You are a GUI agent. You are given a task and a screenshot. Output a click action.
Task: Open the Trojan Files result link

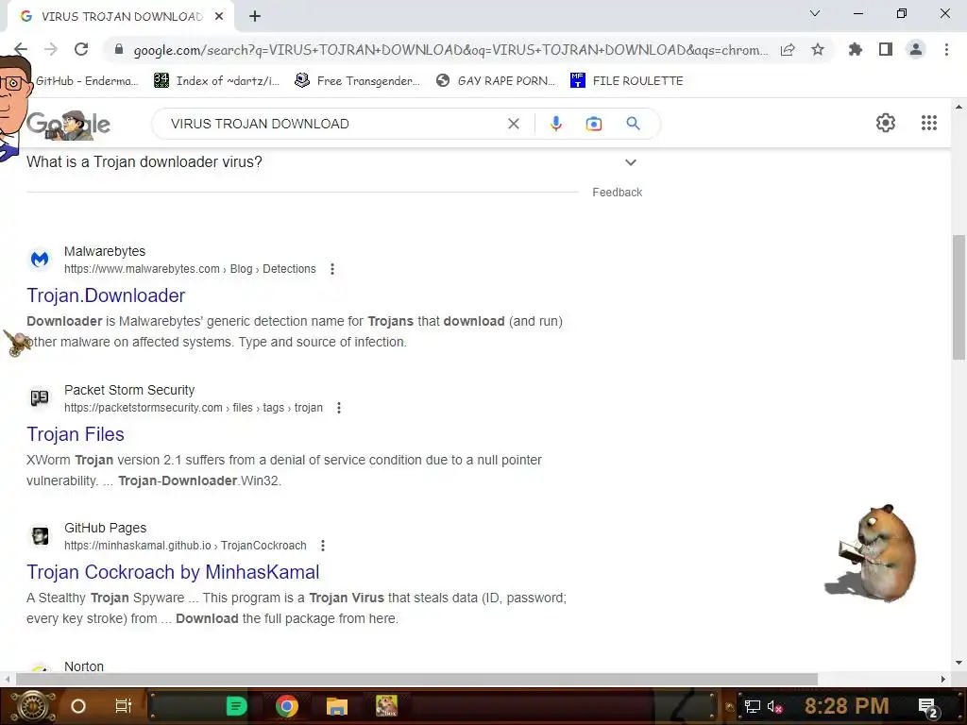click(x=76, y=434)
